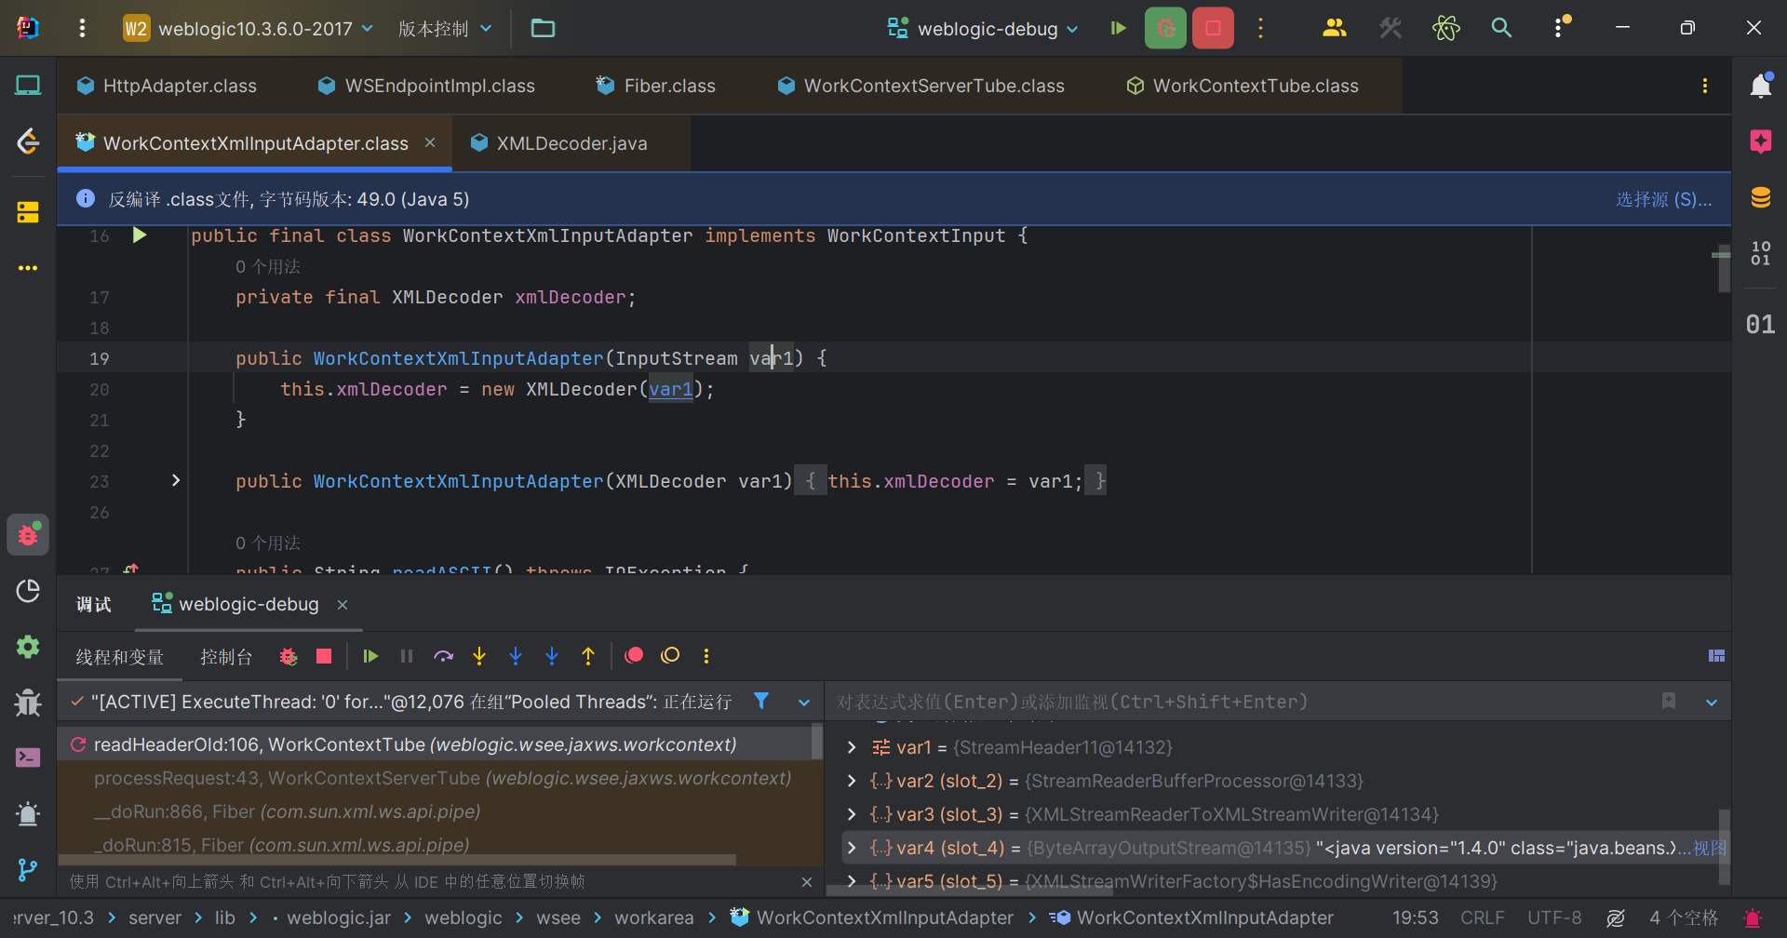The width and height of the screenshot is (1787, 938).
Task: Open the Notifications bell
Action: click(x=1760, y=86)
